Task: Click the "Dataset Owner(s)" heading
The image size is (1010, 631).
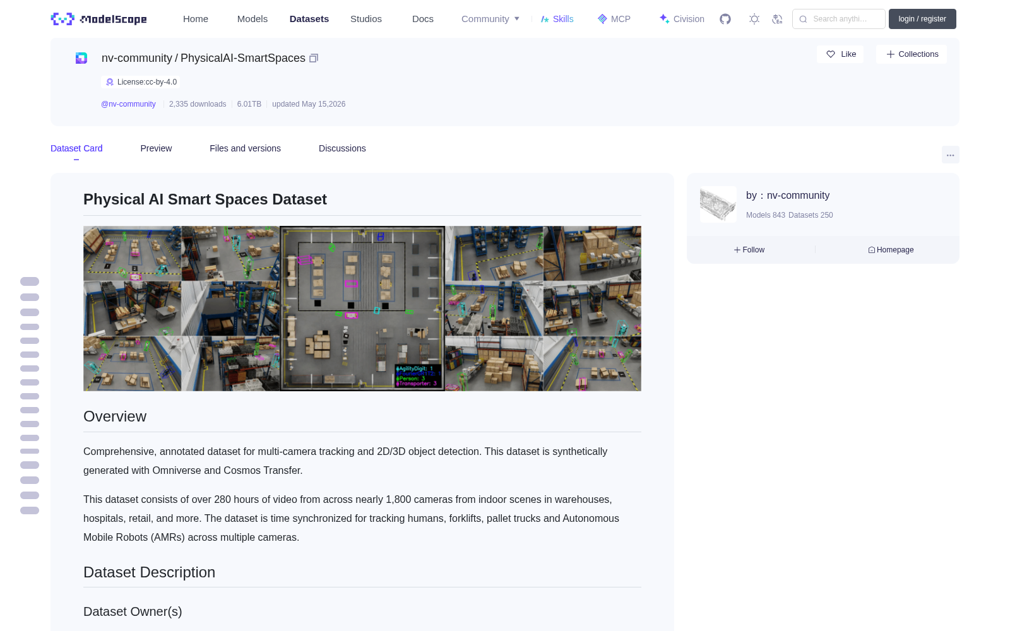Action: coord(133,611)
